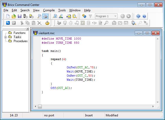Open the View menu
This screenshot has width=165, height=120.
[36, 10]
